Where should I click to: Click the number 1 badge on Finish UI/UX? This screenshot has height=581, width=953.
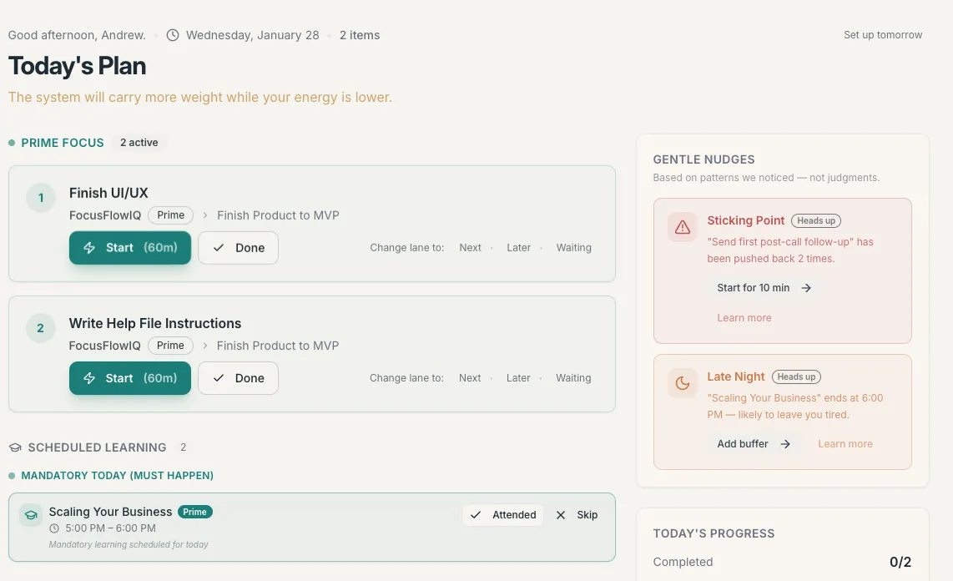41,198
